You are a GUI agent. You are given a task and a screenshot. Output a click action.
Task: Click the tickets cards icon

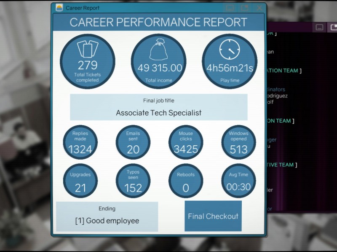(87, 50)
